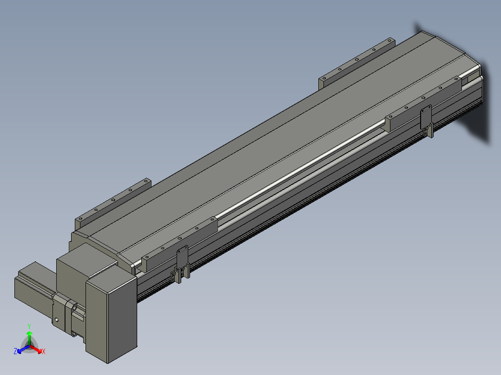Select the servo motor body at left end
This screenshot has height=375, width=501.
(33, 288)
